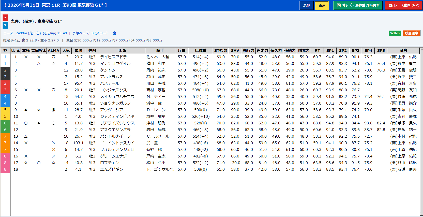
Task: Sort table by 単勝 odds column header
Action: click(x=79, y=51)
